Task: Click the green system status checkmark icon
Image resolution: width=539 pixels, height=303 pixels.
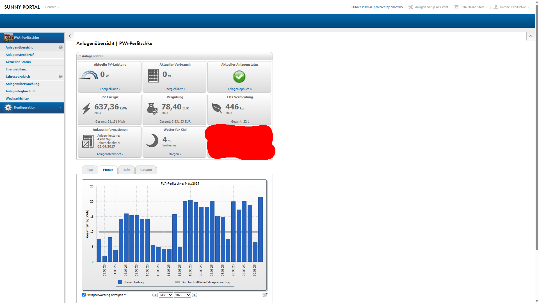Action: (239, 77)
